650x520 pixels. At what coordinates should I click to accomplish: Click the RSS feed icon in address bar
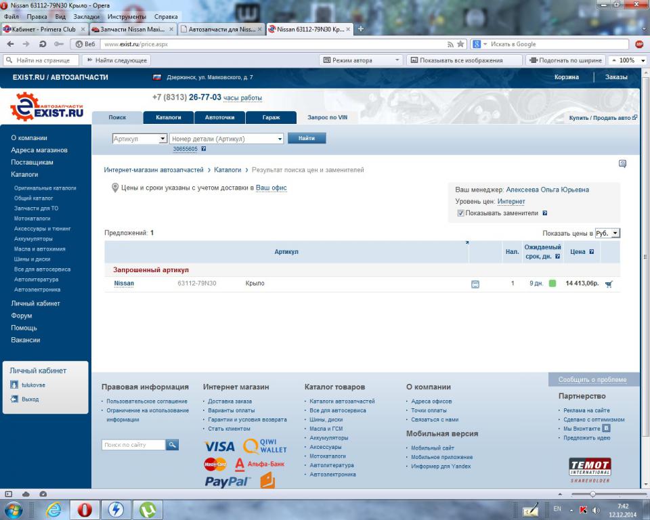coord(451,44)
